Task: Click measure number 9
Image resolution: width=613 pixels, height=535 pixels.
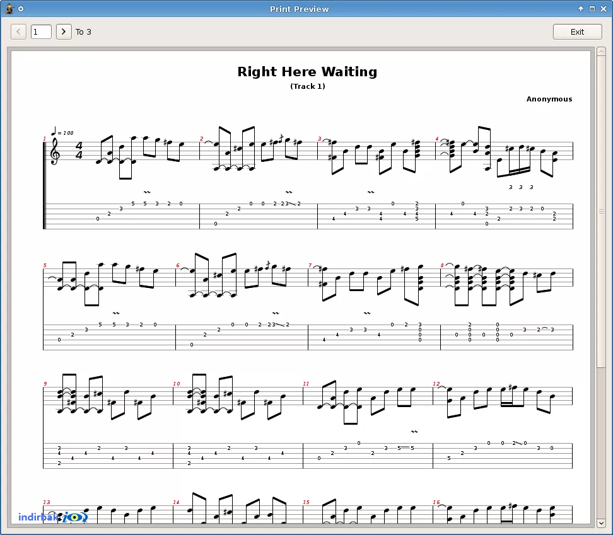Action: coord(45,384)
